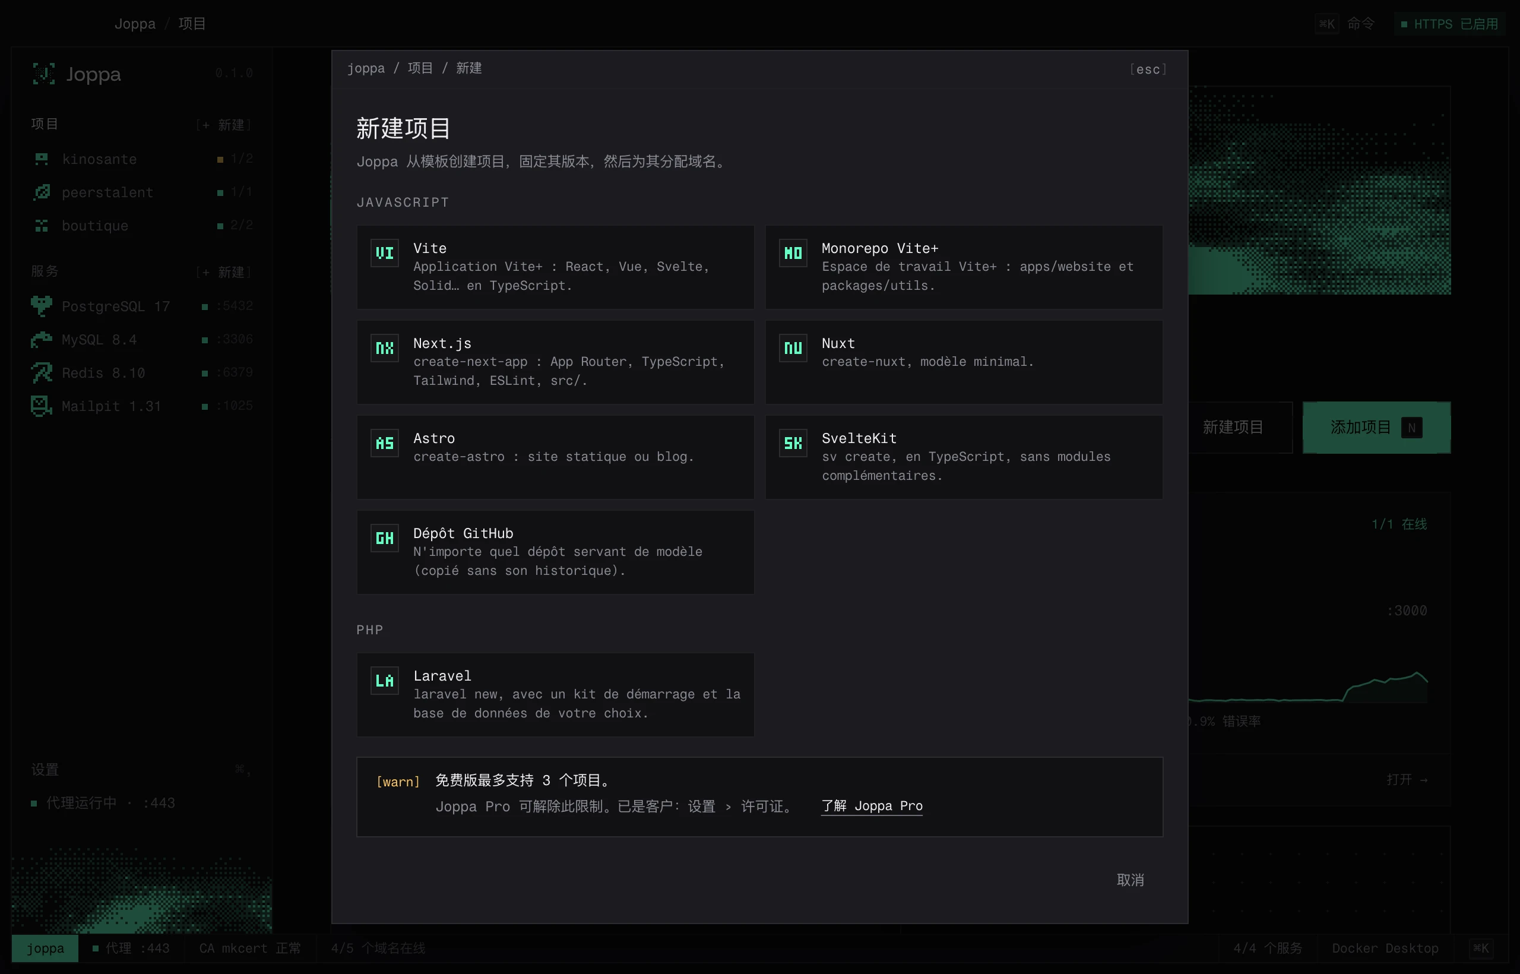Click the [warn] label in the notice

398,782
